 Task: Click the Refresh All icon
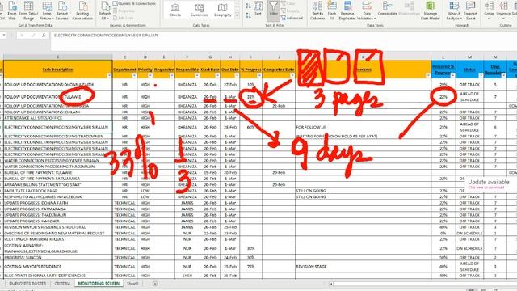[x=105, y=10]
